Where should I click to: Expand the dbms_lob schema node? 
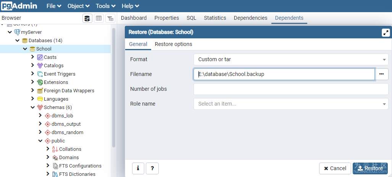[40, 116]
